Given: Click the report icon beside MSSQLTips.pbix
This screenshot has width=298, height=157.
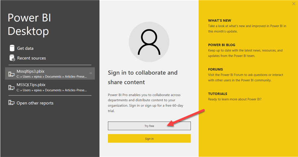Looking at the screenshot, I should pos(11,87).
